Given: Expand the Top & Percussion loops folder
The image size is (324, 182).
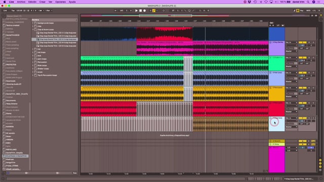Looking at the screenshot, I should (33, 75).
